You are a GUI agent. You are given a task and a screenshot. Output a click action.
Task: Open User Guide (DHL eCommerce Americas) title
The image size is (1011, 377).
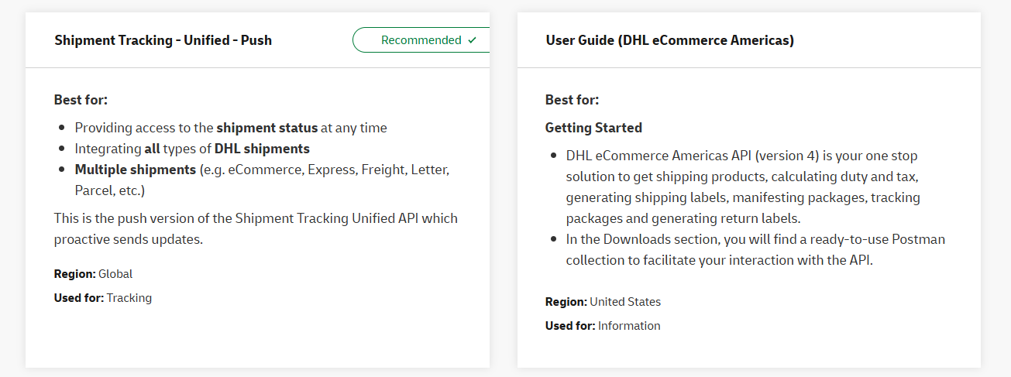(669, 40)
